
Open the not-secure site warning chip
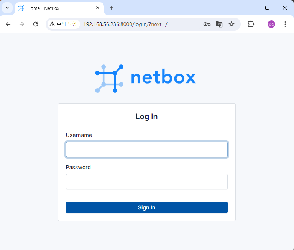click(x=63, y=24)
